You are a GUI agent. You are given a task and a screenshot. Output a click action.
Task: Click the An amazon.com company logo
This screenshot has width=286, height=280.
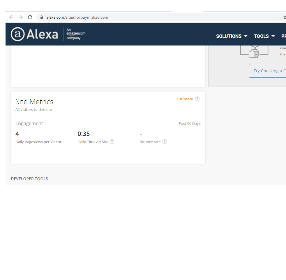[76, 34]
